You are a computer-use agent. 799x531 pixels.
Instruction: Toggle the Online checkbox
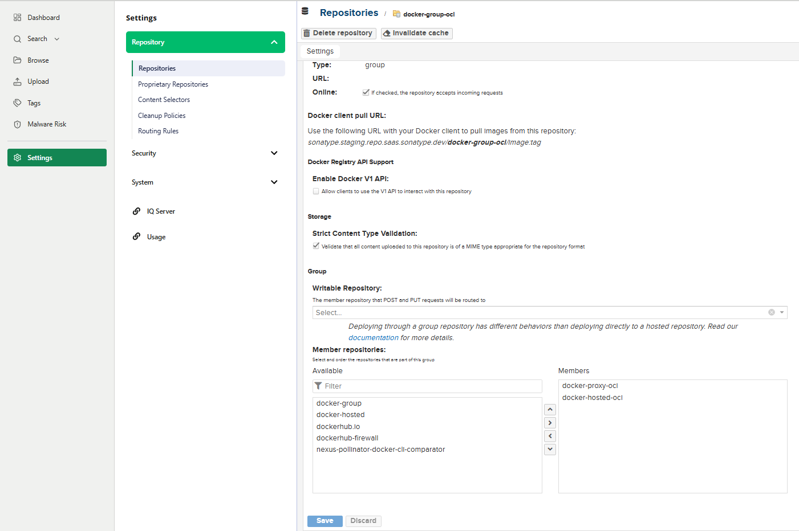pyautogui.click(x=366, y=92)
